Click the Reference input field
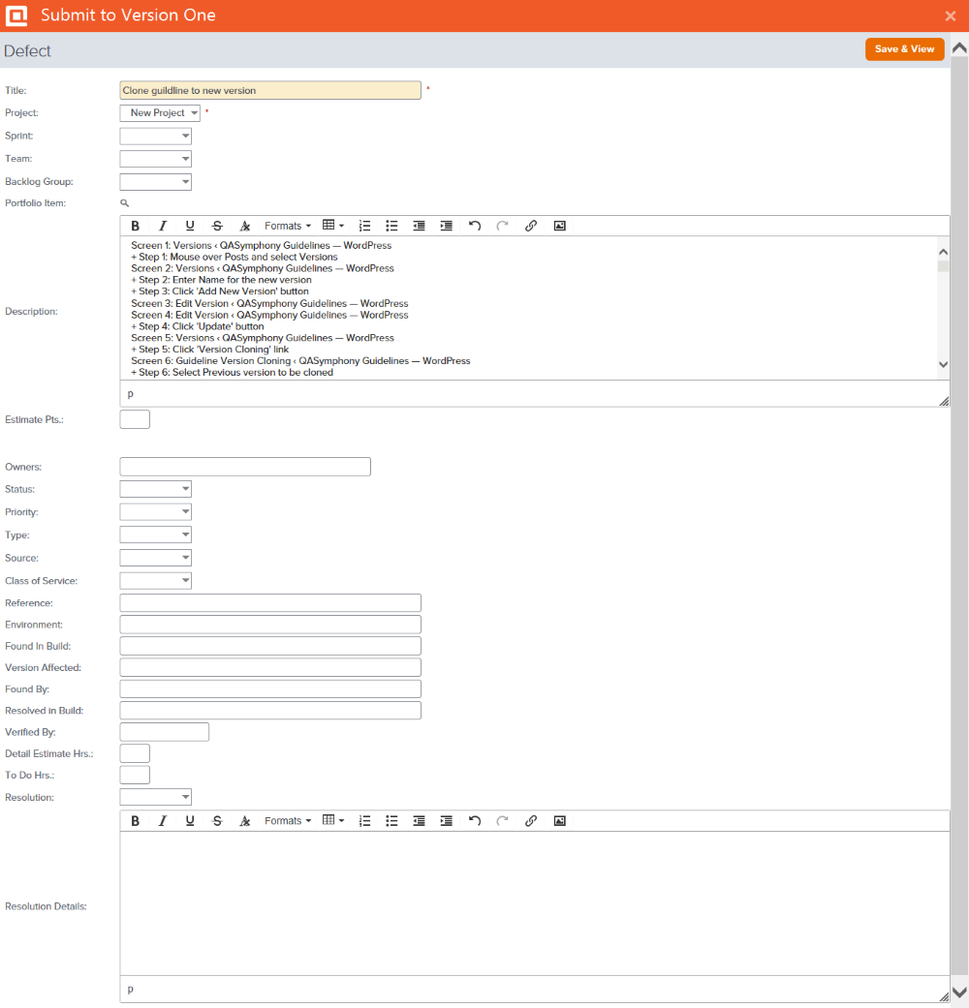 [270, 603]
